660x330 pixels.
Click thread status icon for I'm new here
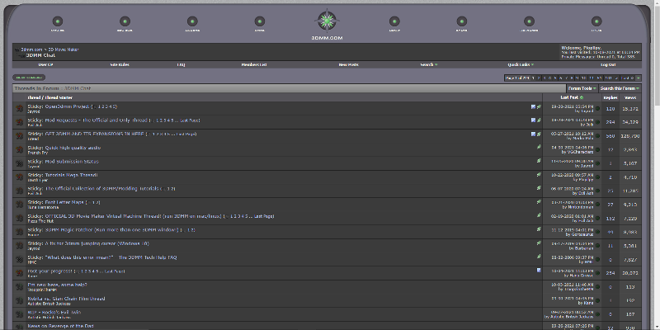[19, 287]
